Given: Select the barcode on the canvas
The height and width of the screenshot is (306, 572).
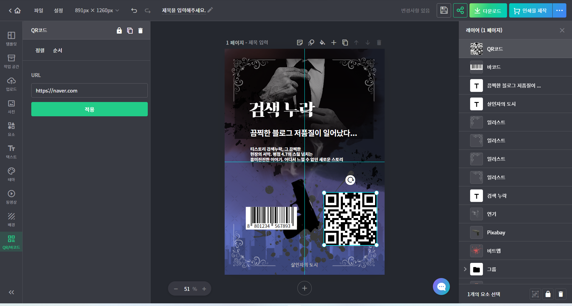Looking at the screenshot, I should point(271,218).
